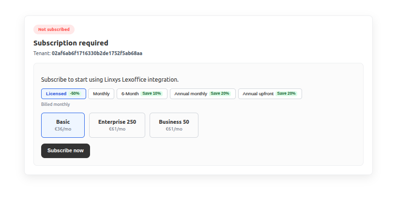Click the Save 10% badge
The image size is (410, 204).
(152, 93)
